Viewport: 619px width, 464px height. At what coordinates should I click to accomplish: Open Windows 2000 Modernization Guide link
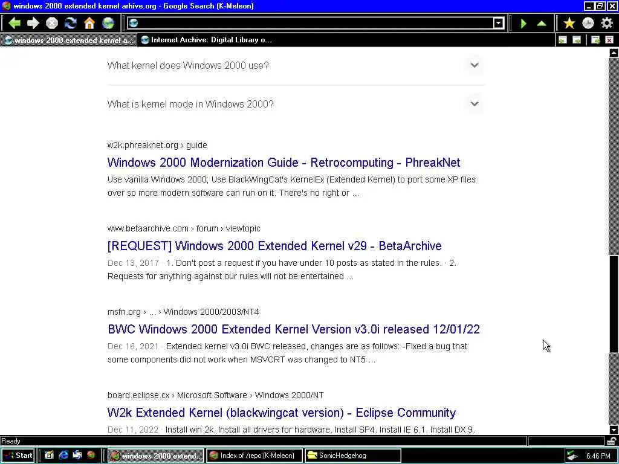(284, 163)
